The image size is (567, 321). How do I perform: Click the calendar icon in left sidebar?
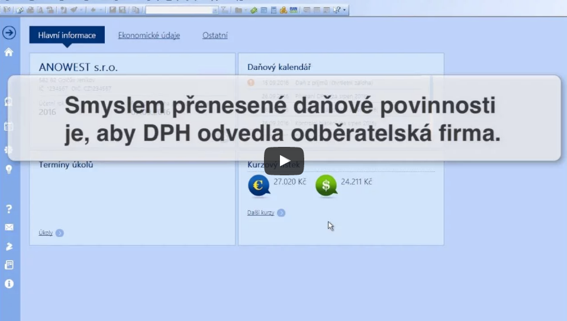point(9,126)
